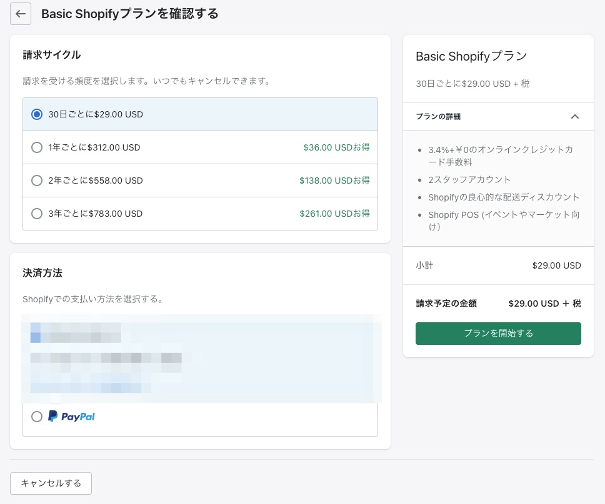Click the $138.00 USDお得 savings text

pos(334,180)
